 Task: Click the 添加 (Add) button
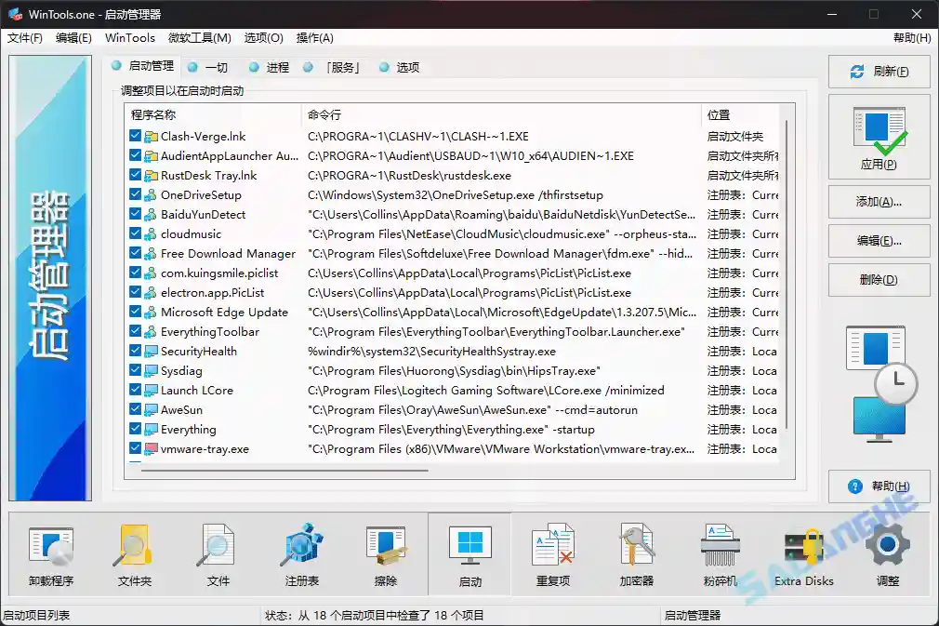point(878,202)
